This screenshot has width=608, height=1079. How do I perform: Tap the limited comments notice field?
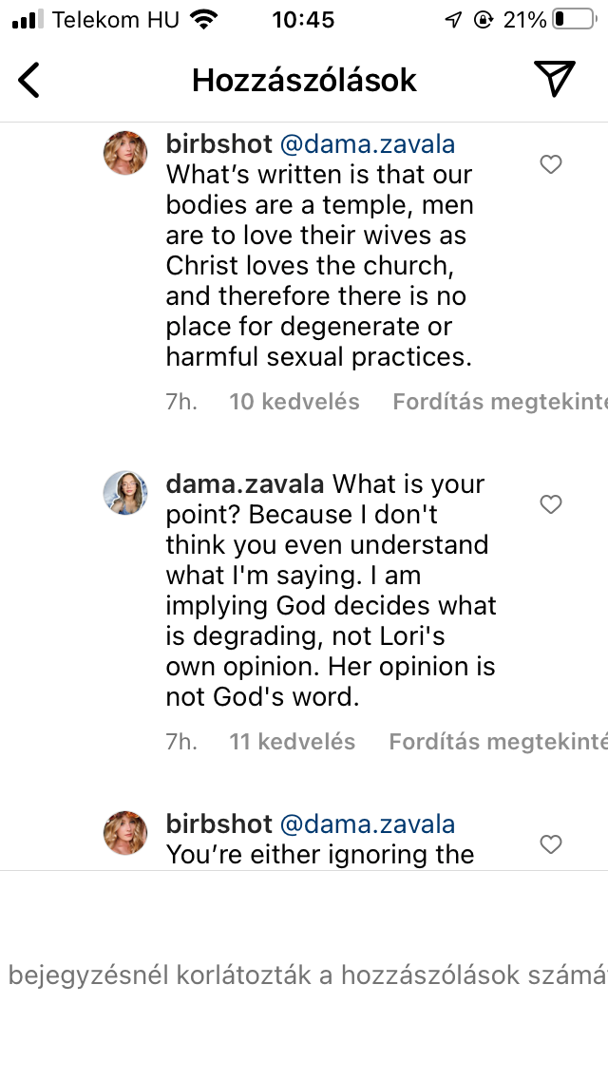click(x=304, y=975)
